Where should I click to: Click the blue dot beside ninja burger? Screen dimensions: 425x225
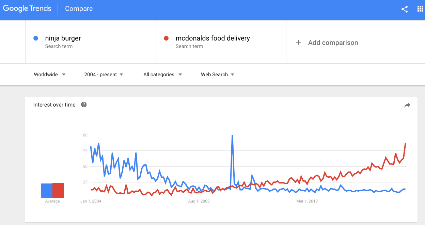point(36,38)
